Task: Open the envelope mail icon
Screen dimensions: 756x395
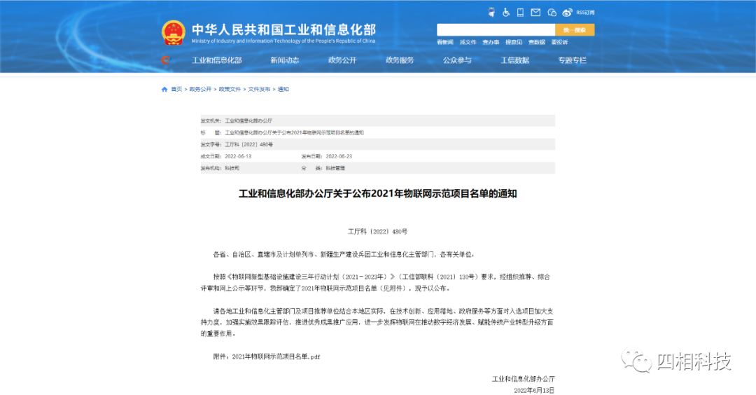Action: [x=535, y=13]
